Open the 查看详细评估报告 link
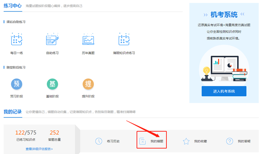260x154 pixels. point(39,149)
